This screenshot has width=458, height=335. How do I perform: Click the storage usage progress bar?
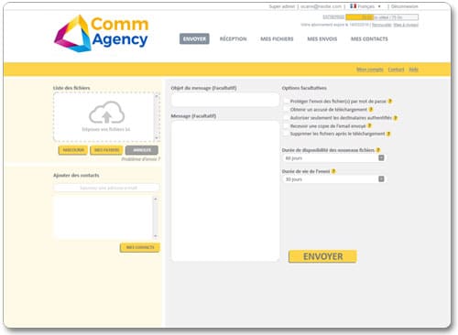382,17
